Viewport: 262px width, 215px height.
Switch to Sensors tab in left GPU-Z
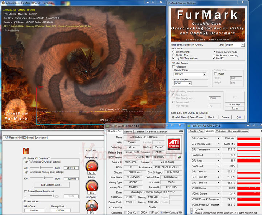[128, 132]
